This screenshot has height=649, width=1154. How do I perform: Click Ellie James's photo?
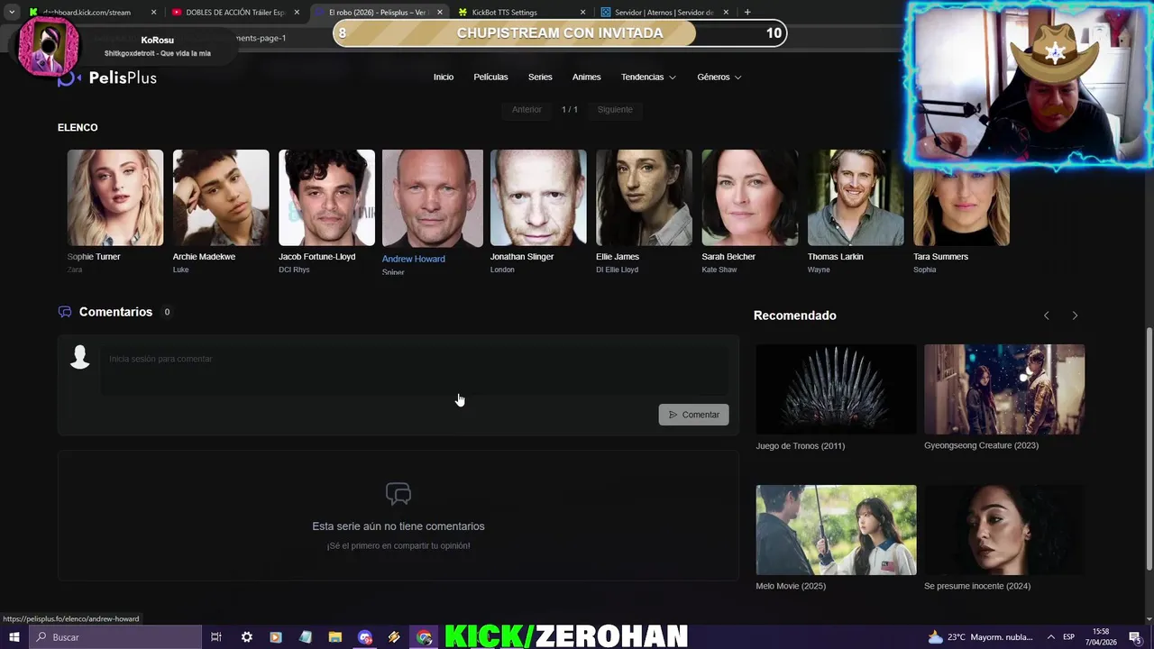click(x=644, y=197)
